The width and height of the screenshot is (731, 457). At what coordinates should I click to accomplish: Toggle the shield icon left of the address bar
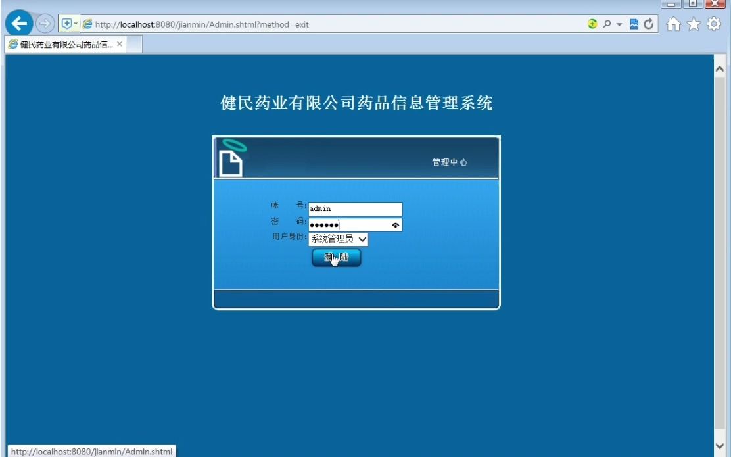(x=66, y=22)
